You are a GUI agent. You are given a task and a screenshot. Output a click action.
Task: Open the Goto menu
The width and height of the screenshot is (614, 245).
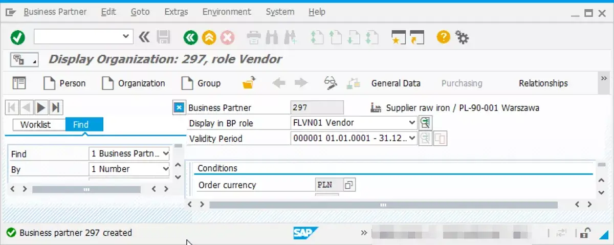pyautogui.click(x=140, y=12)
